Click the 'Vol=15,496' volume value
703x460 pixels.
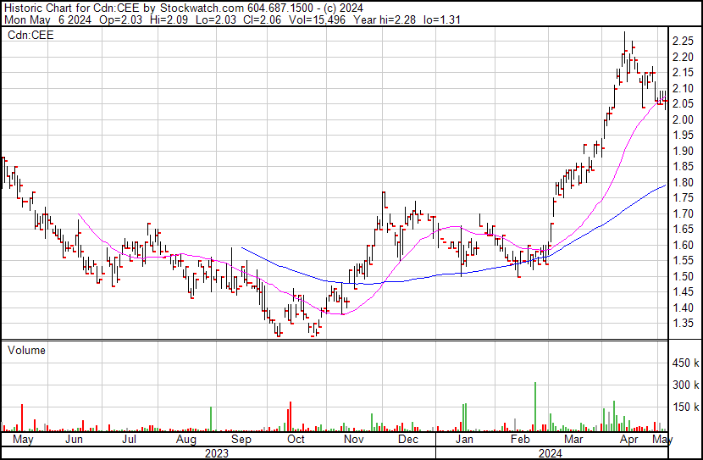click(317, 19)
